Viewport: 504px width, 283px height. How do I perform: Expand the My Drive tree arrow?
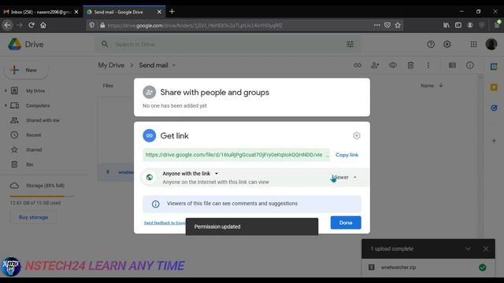pos(6,91)
